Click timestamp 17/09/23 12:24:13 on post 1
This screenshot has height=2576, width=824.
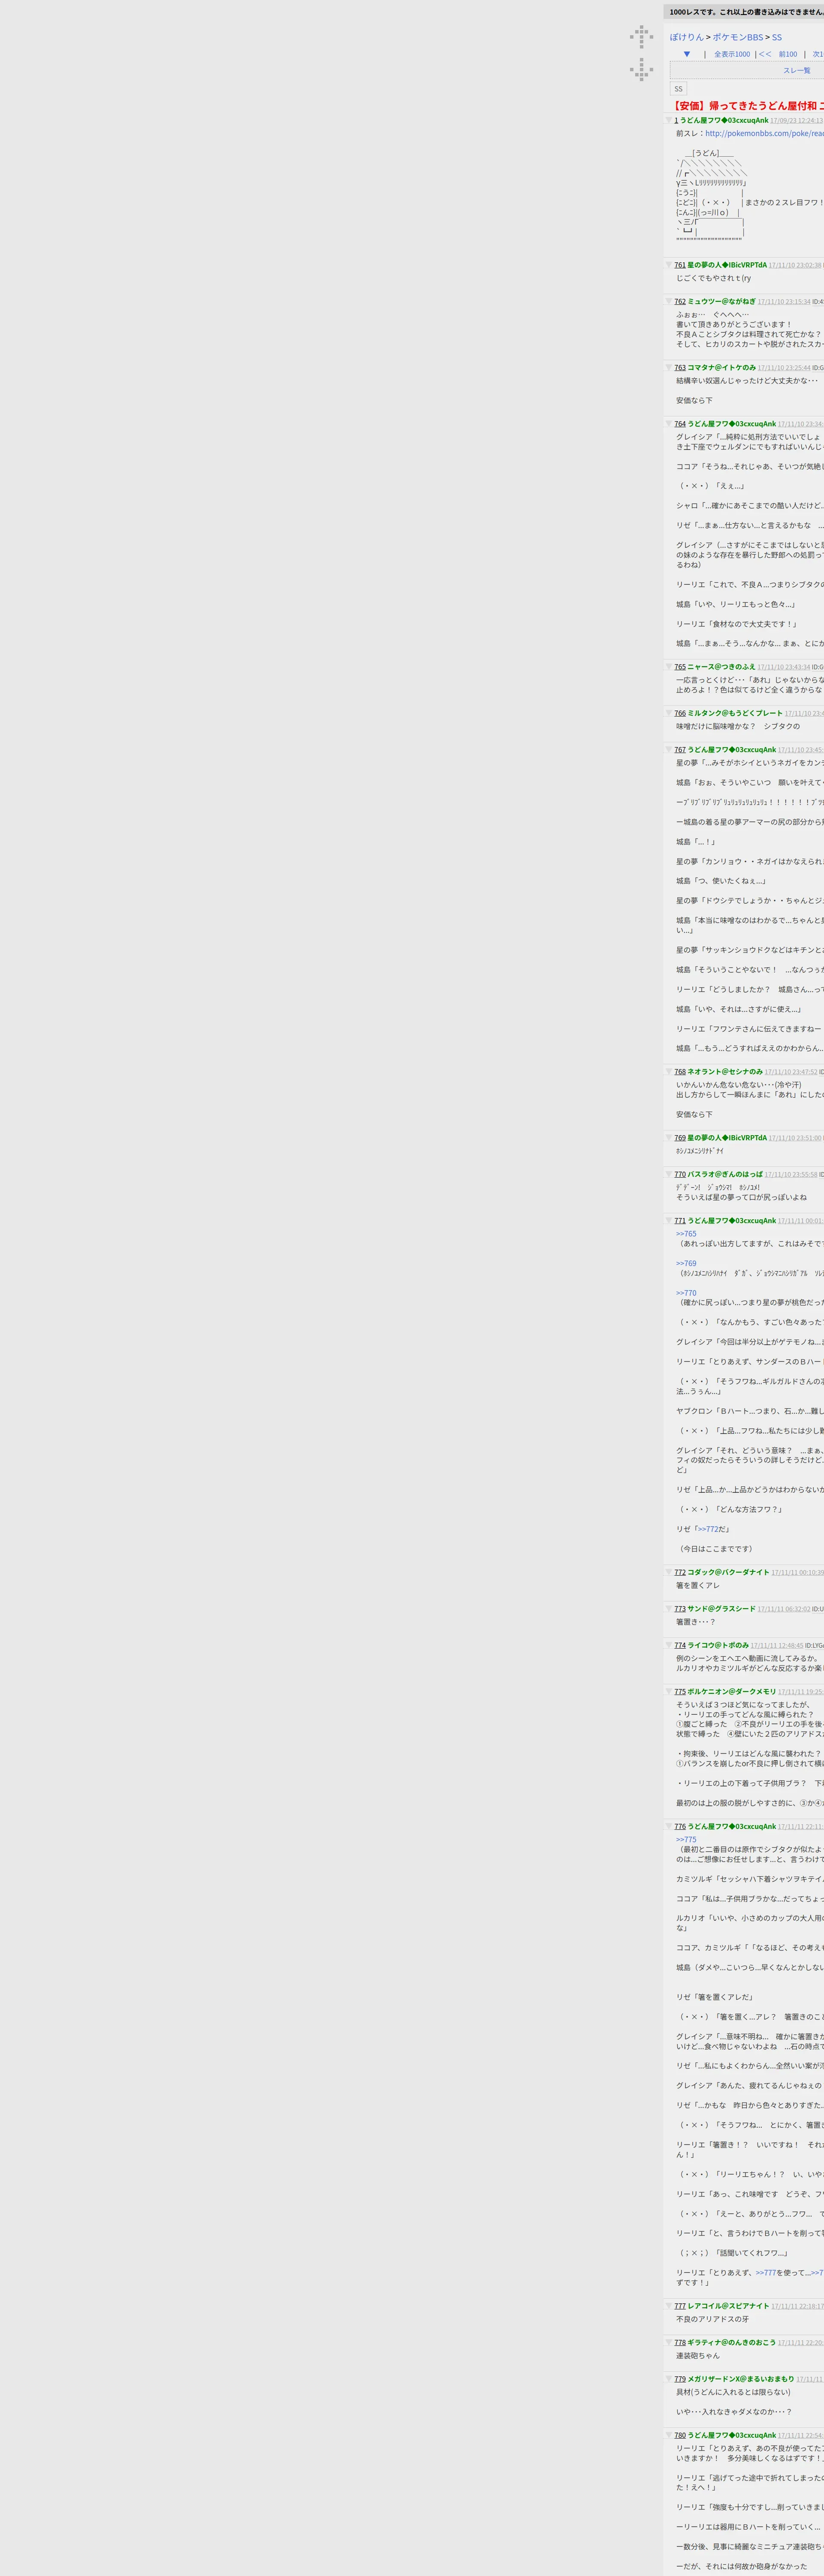coord(797,120)
